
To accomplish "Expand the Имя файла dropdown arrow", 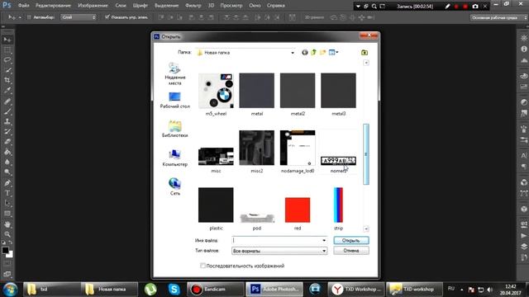I will click(x=324, y=240).
